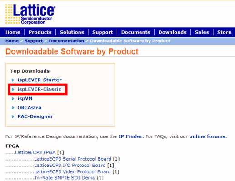Open the Tri-Rate SMPTE SDI Demo entry
Screen dimensions: 235x181
[65, 178]
